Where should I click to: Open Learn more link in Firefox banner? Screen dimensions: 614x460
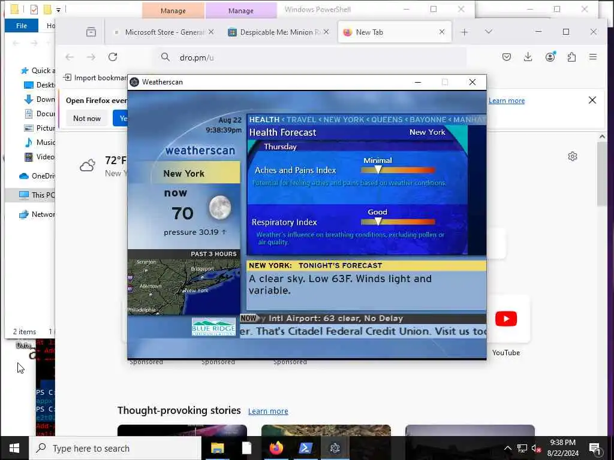506,101
